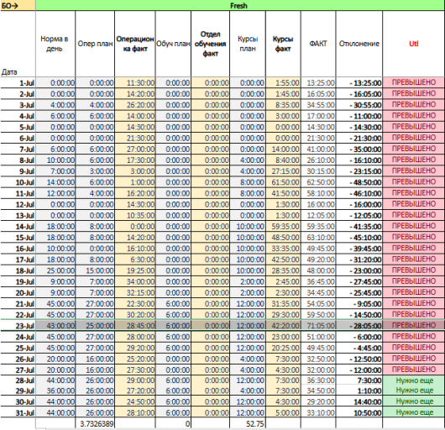Viewport: 445px width, 430px height.
Task: Click Отклонение -48:50:00 on 10-Jul
Action: click(359, 182)
